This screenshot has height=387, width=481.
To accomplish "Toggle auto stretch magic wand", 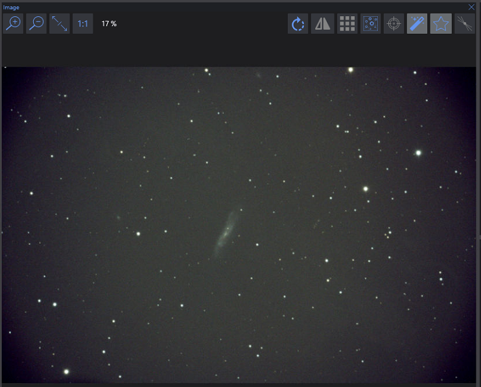I will click(417, 23).
